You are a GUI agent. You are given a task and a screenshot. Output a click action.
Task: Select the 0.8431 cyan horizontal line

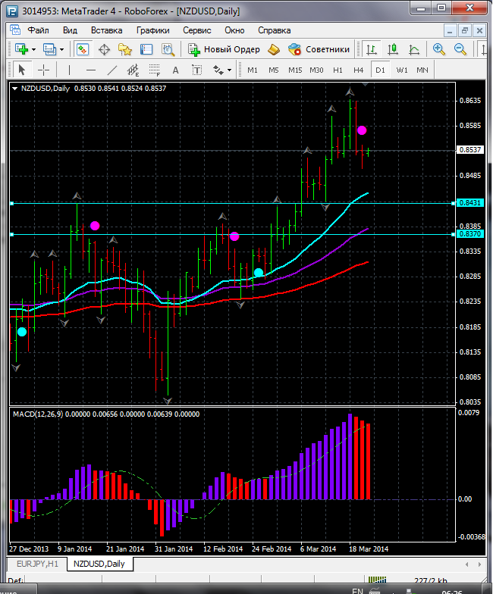click(x=232, y=203)
